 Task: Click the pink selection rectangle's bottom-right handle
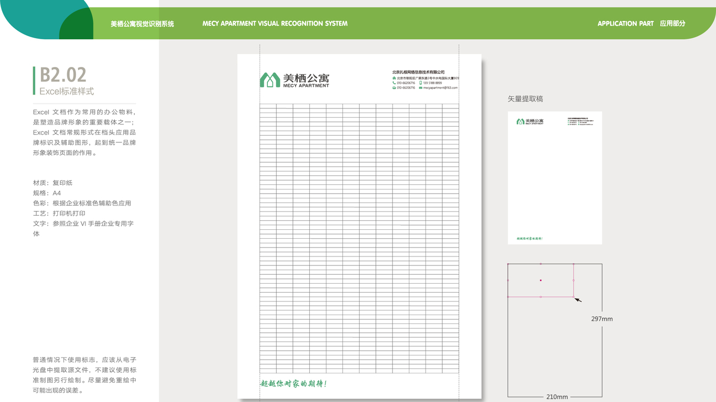click(573, 297)
